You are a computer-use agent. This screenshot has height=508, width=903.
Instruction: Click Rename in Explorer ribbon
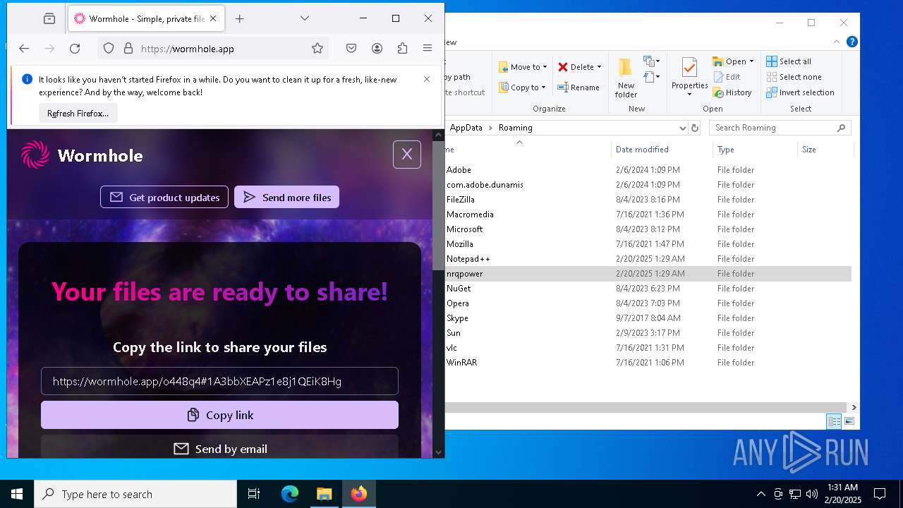click(x=578, y=87)
